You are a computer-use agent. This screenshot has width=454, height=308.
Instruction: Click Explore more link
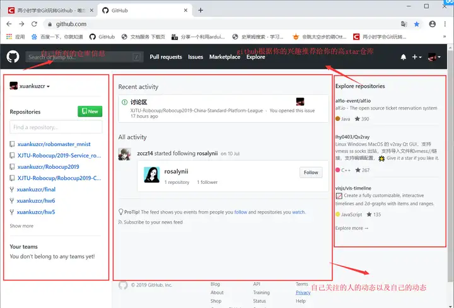(x=352, y=228)
